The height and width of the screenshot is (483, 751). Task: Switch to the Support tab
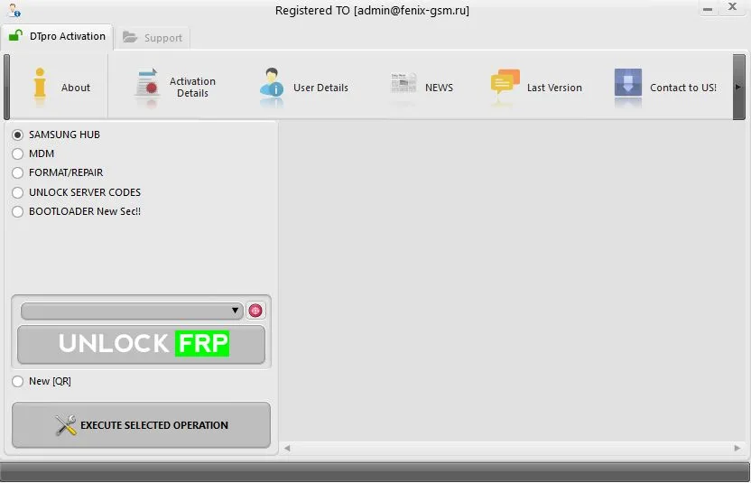[153, 38]
